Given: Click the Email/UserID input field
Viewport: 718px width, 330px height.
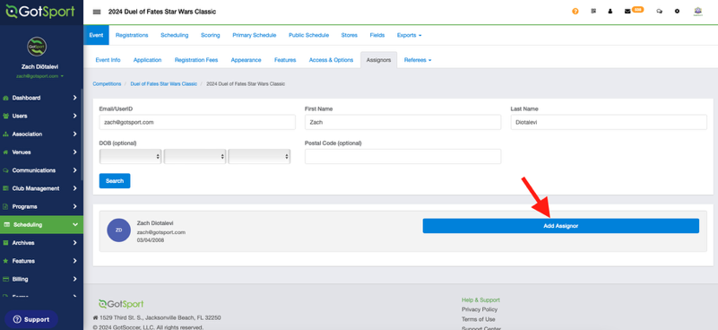Looking at the screenshot, I should [x=197, y=122].
